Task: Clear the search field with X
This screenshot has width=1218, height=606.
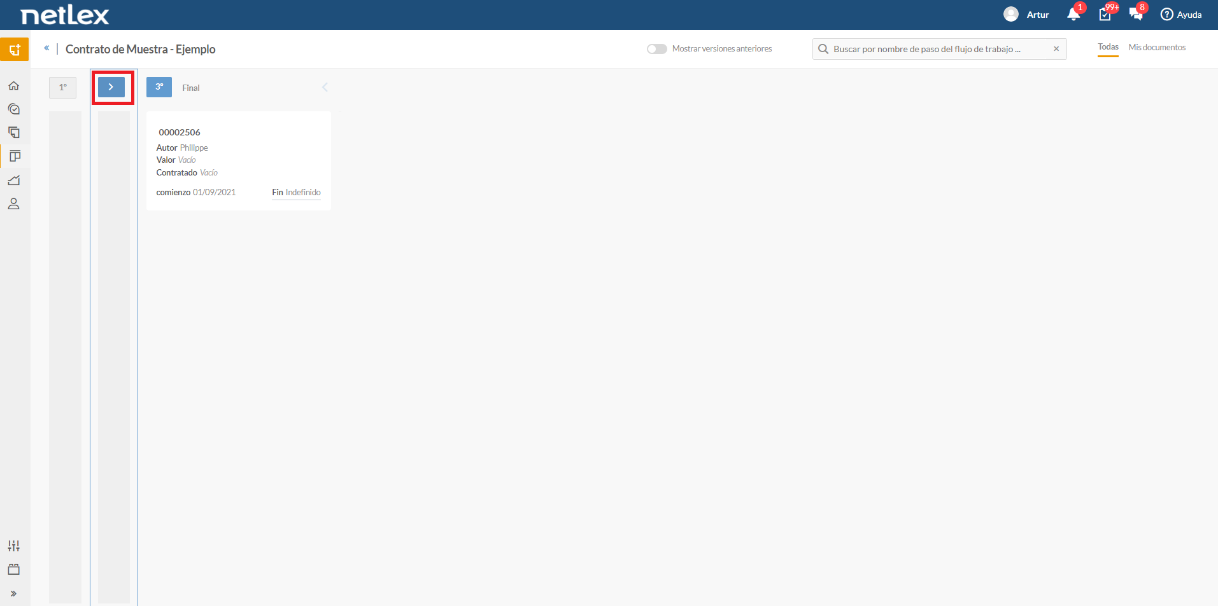Action: pos(1056,49)
